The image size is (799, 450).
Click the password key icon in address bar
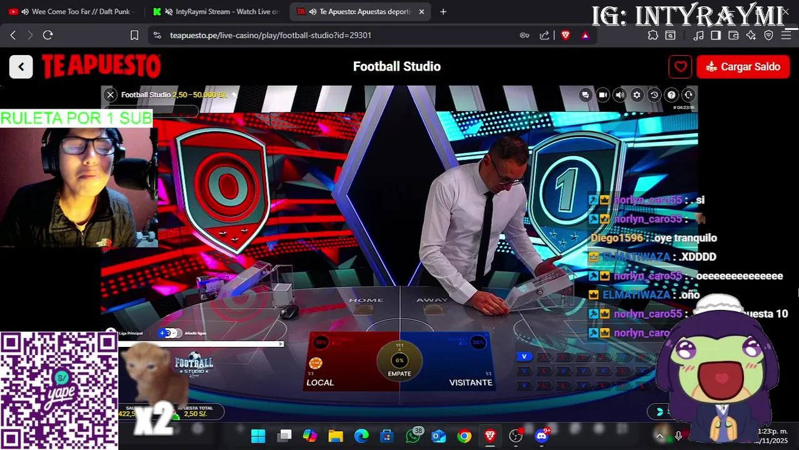point(525,35)
